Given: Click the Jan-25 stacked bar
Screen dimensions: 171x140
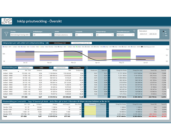Looking at the screenshot, I should point(25,56).
